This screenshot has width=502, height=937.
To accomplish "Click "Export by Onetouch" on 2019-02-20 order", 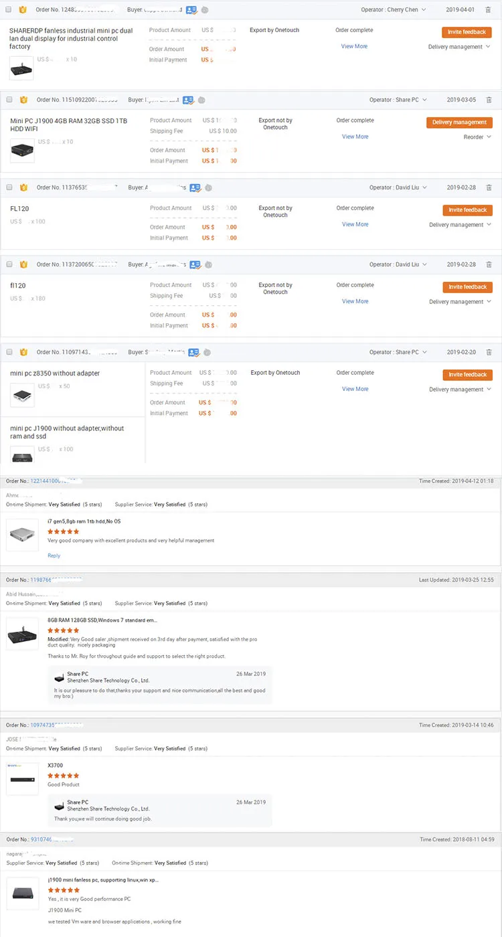I will point(275,373).
